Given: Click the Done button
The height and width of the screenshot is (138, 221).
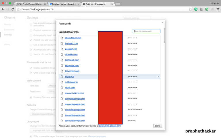Looking at the screenshot, I should click(158, 126).
